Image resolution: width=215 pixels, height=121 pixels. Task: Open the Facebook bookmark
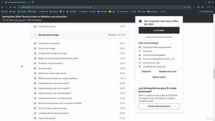(x=72, y=11)
